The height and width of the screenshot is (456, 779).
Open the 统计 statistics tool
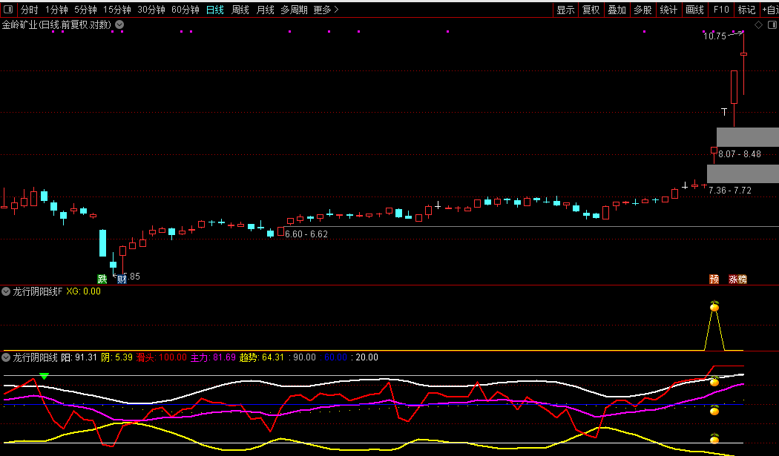tap(668, 10)
